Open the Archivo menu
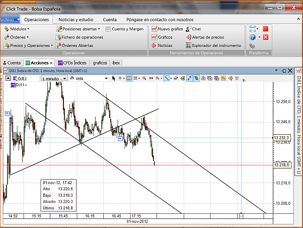This screenshot has width=303, height=228. click(10, 20)
